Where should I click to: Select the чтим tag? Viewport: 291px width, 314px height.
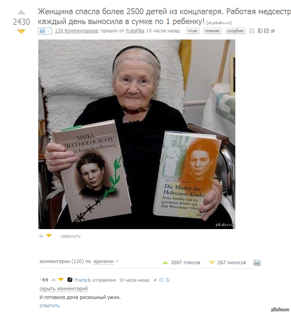tap(193, 31)
